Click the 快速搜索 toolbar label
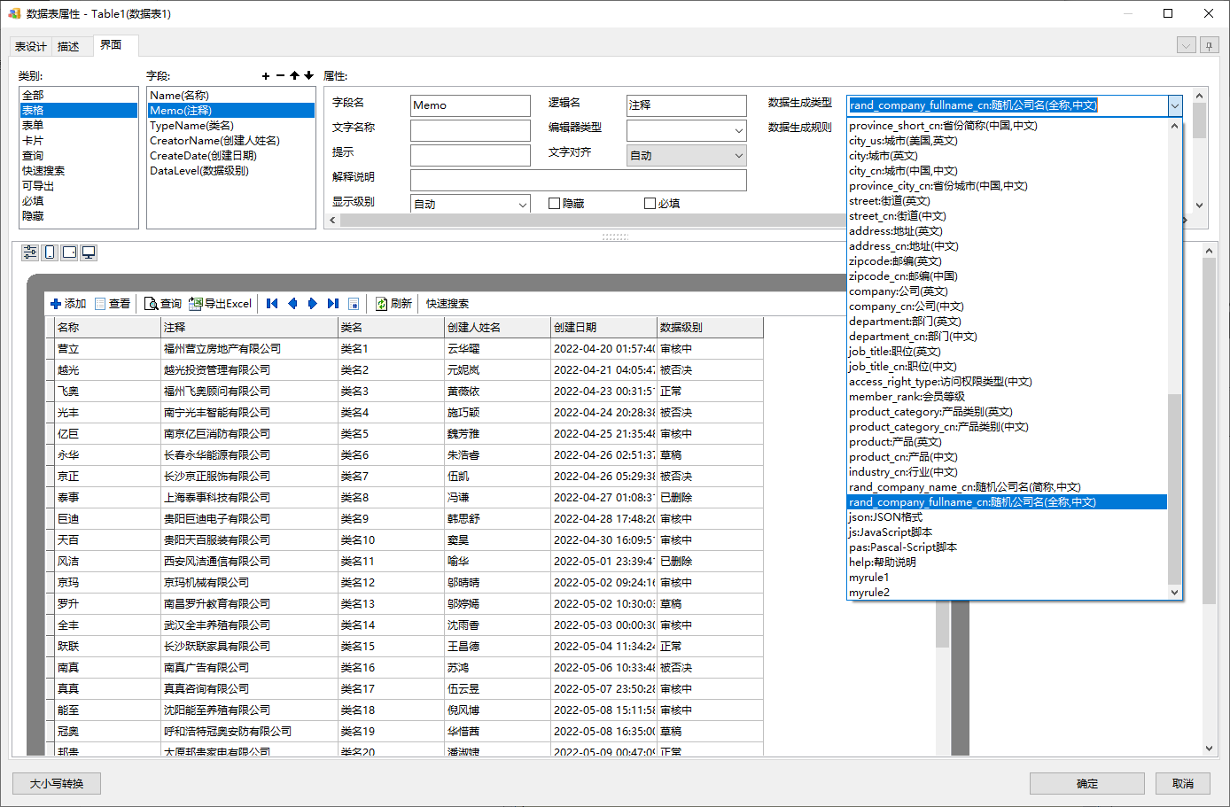 [448, 304]
